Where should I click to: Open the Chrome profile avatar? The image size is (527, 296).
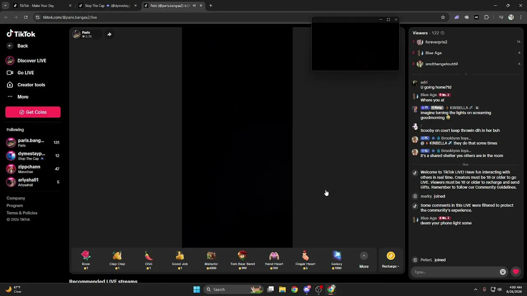pyautogui.click(x=511, y=17)
